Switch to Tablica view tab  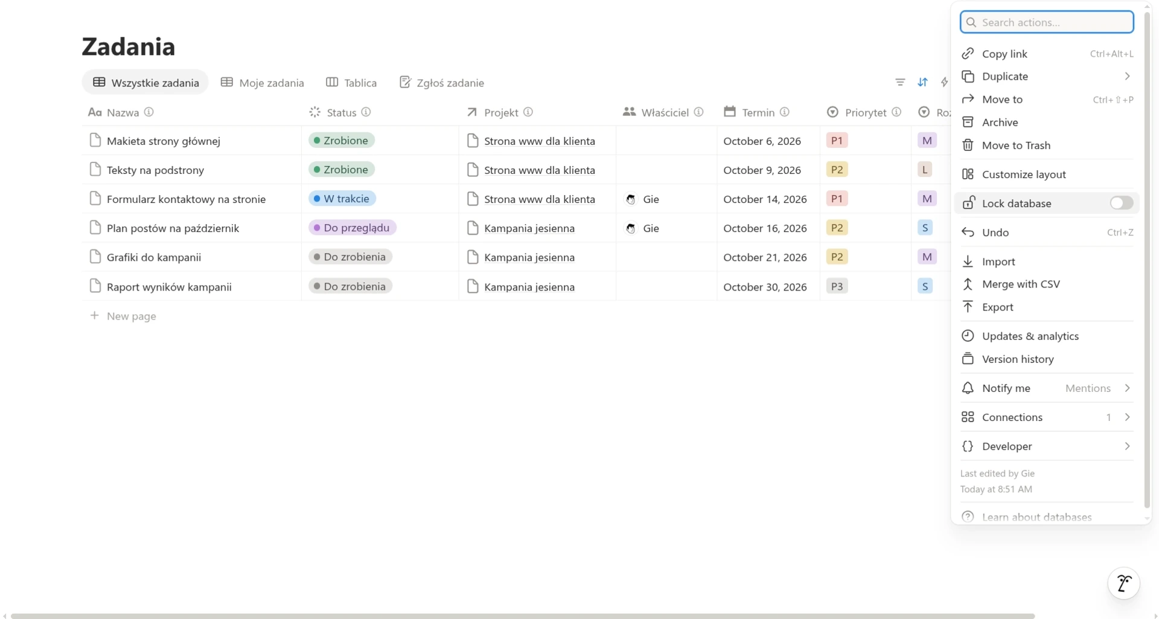pos(351,83)
